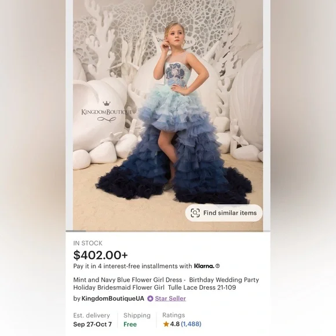Click the 4.8 rating score
Viewport: 336px width, 336px height.
coord(175,324)
